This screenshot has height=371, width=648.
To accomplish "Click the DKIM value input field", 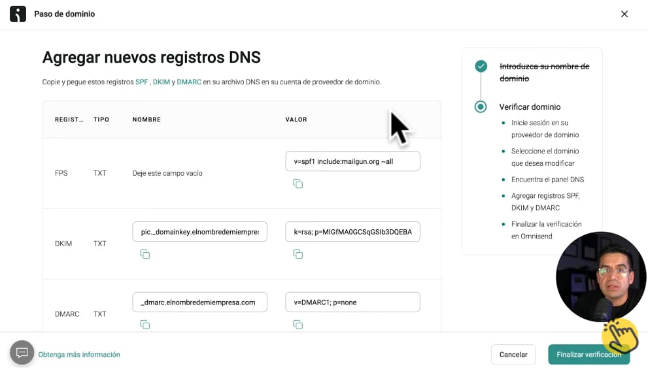I will (352, 232).
